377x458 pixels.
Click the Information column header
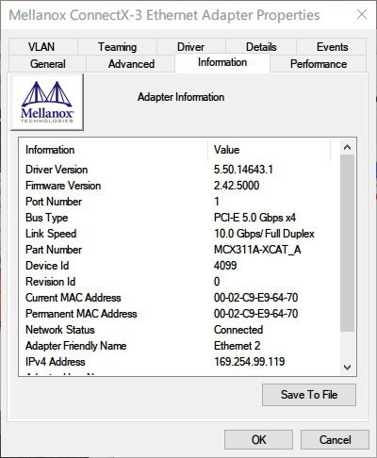tap(113, 150)
